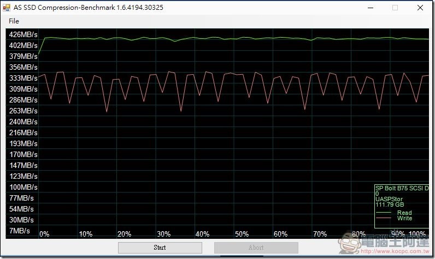Click the 77MB/s axis label
The height and width of the screenshot is (259, 435).
[x=21, y=198]
